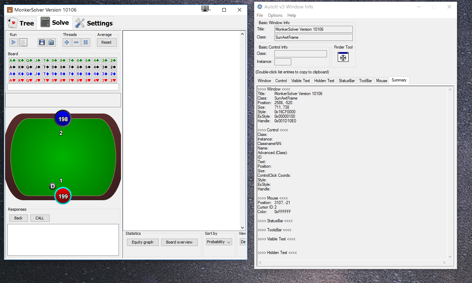Click the Back button under Responses
472x283 pixels.
pyautogui.click(x=19, y=218)
